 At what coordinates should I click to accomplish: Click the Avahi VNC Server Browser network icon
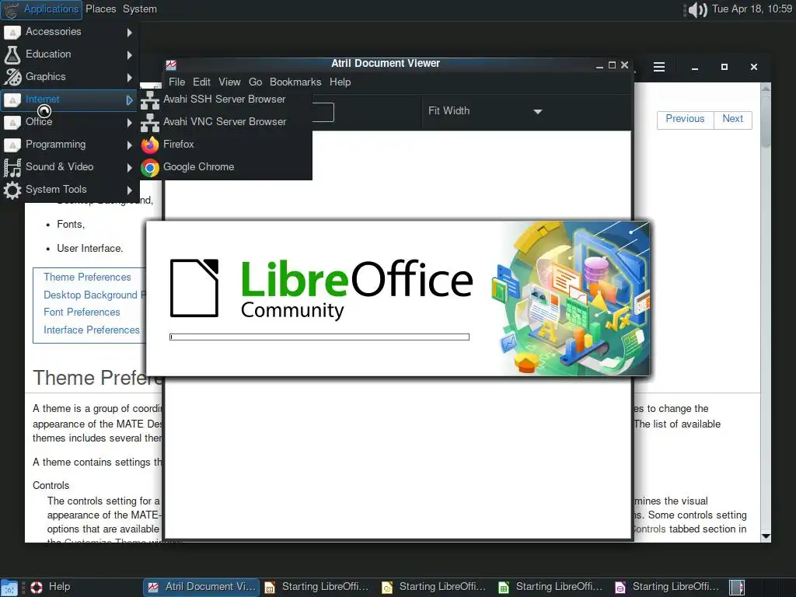tap(150, 122)
